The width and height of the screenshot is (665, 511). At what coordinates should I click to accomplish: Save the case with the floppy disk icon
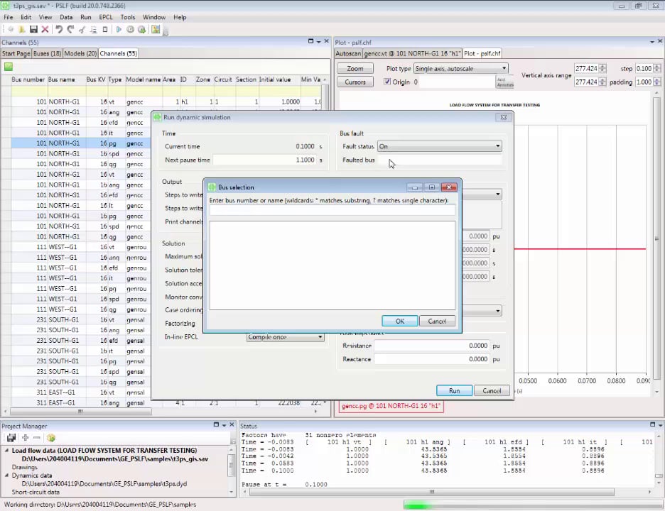point(33,29)
